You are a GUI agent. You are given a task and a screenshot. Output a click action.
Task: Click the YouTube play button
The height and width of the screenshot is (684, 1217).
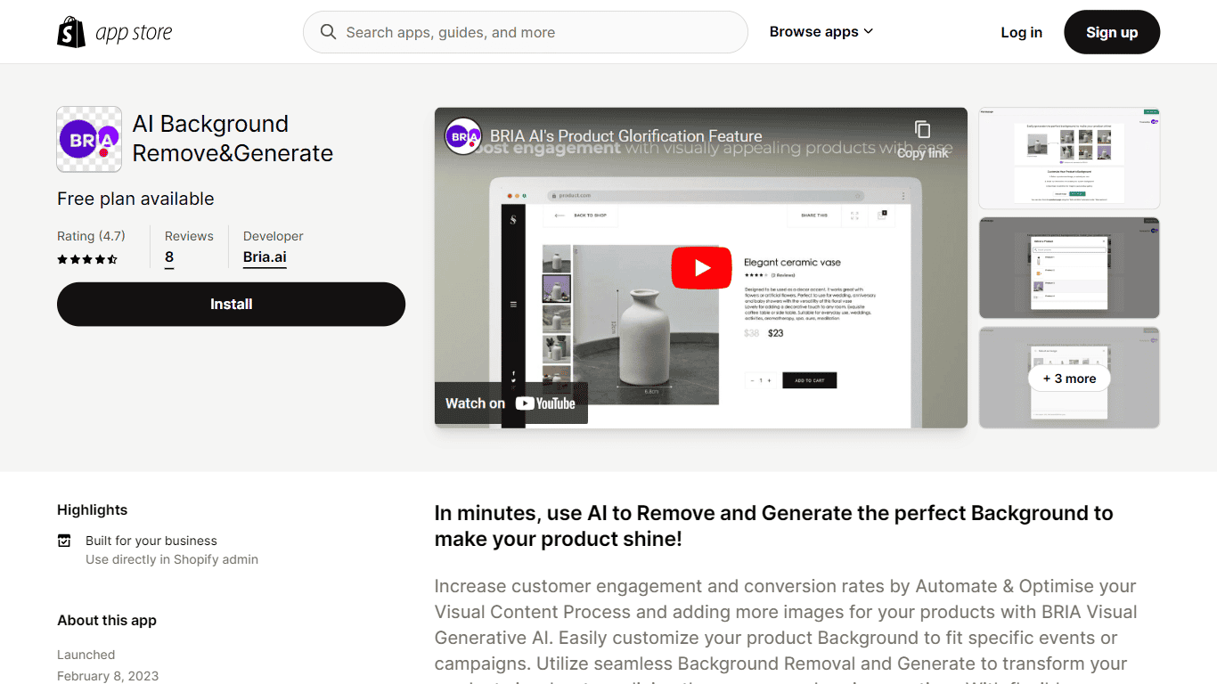(x=701, y=267)
